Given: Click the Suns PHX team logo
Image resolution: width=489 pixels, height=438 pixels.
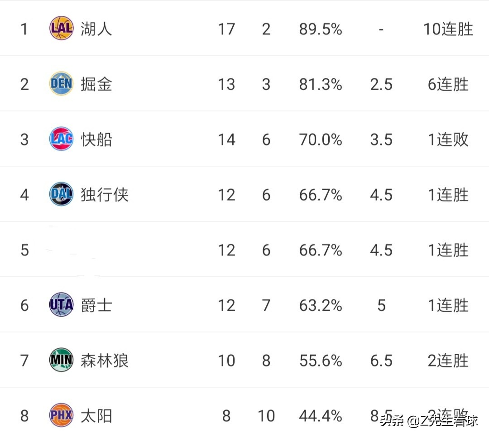Looking at the screenshot, I should point(61,415).
